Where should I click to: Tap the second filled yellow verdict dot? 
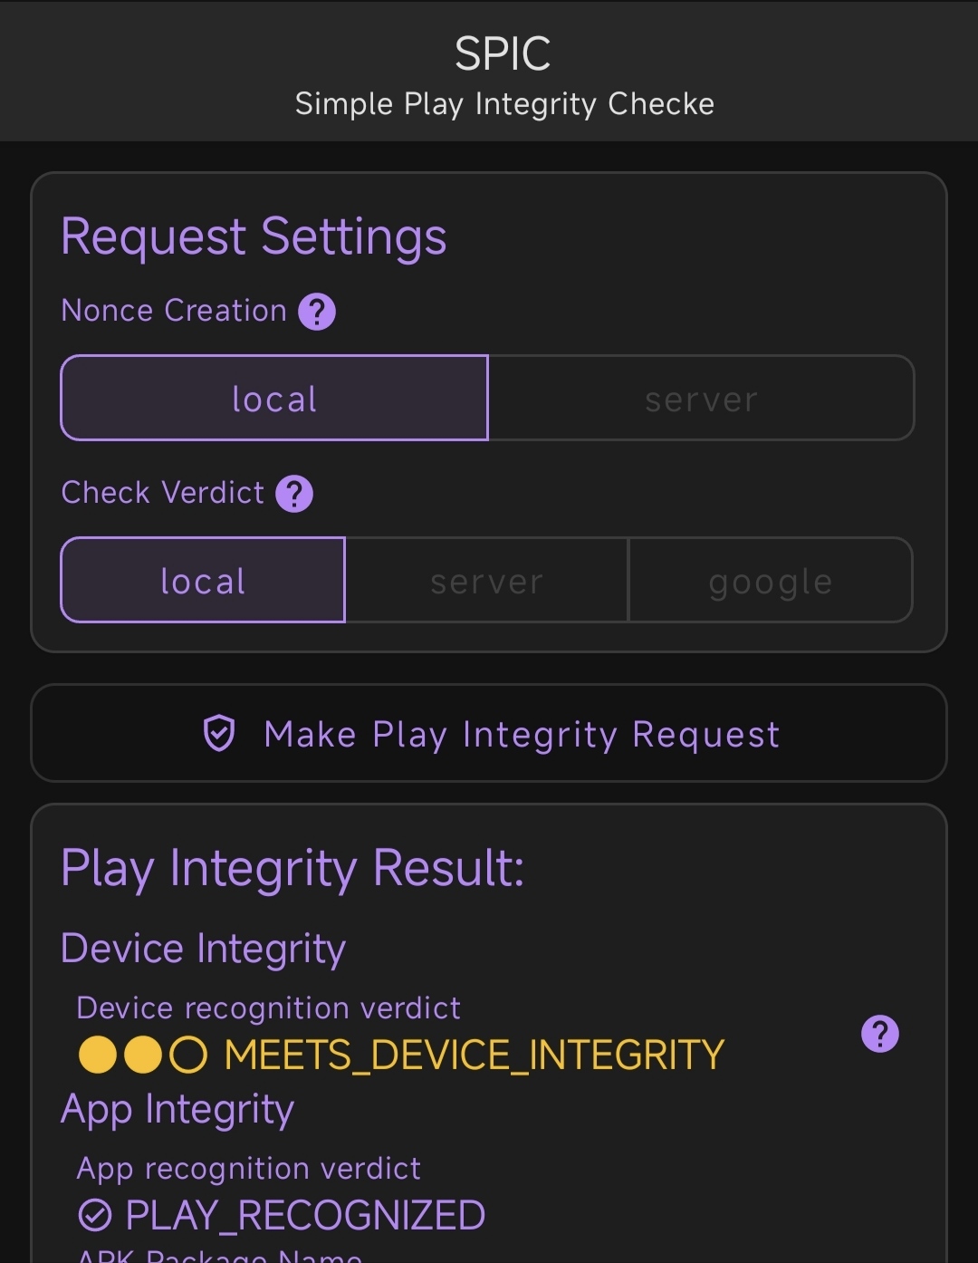coord(143,1055)
